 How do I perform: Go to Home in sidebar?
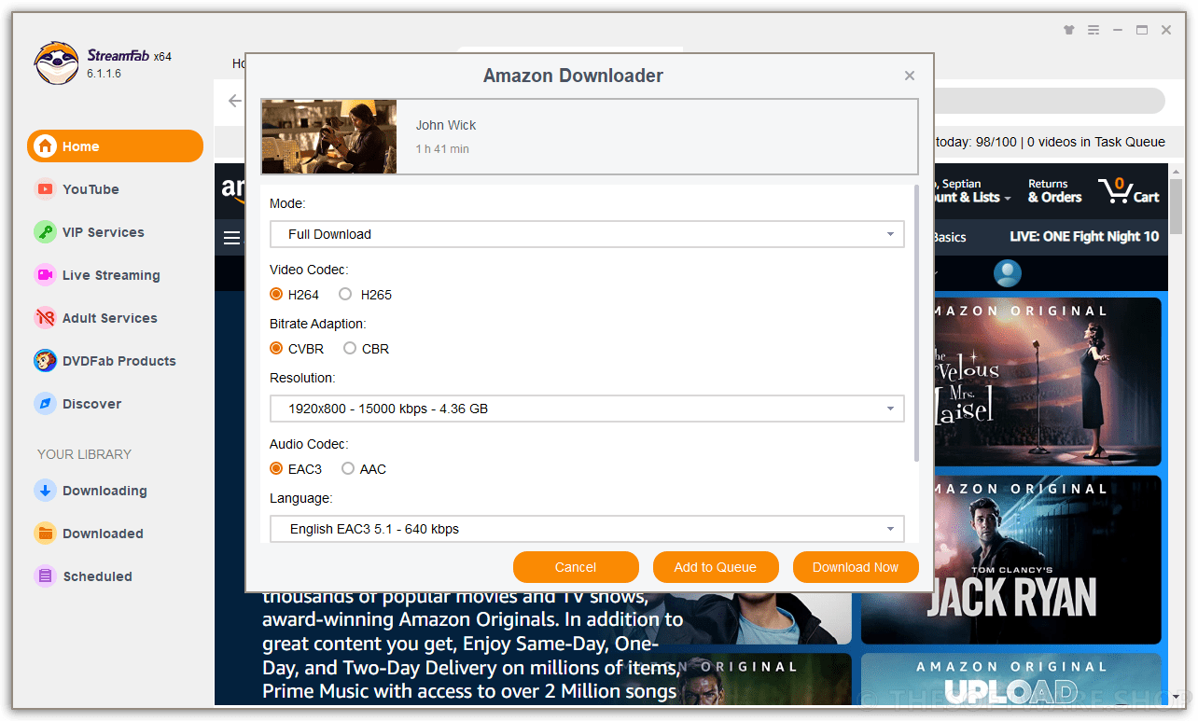coord(115,146)
